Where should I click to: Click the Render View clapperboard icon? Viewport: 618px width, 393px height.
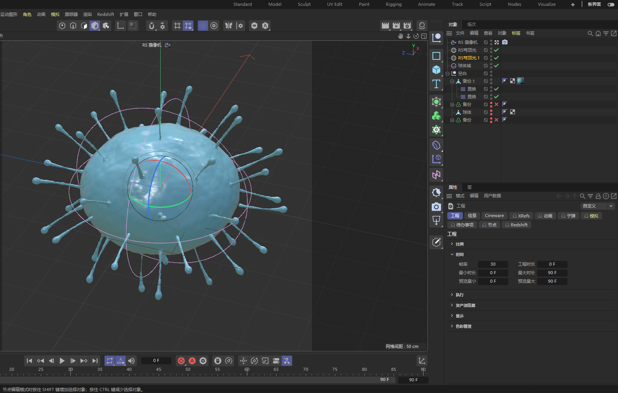385,26
